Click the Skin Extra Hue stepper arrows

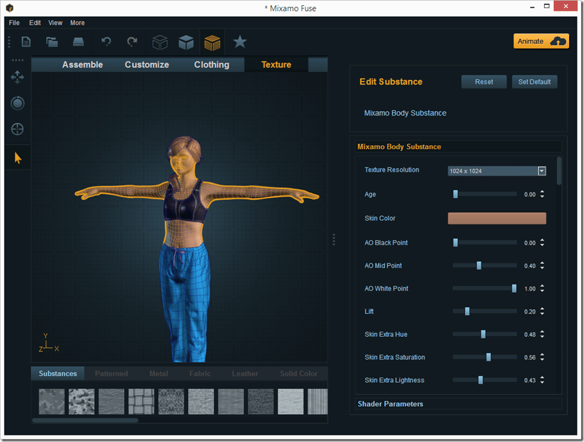point(542,334)
